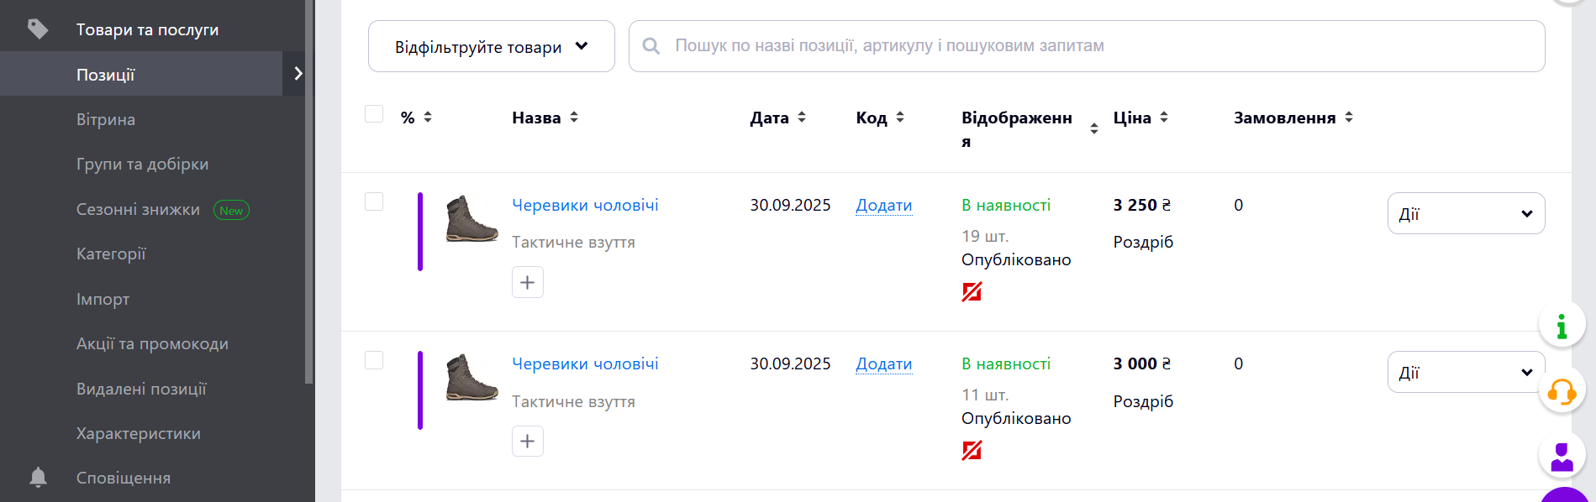Image resolution: width=1596 pixels, height=502 pixels.
Task: Click the tag icon beside Товари та послуги
Action: coord(38,29)
